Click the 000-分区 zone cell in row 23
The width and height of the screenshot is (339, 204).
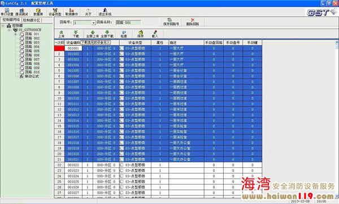point(106,171)
